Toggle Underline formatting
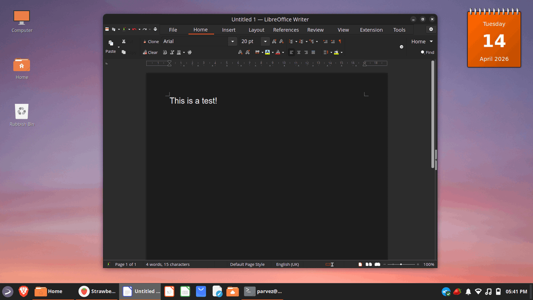533x300 pixels. (x=179, y=52)
